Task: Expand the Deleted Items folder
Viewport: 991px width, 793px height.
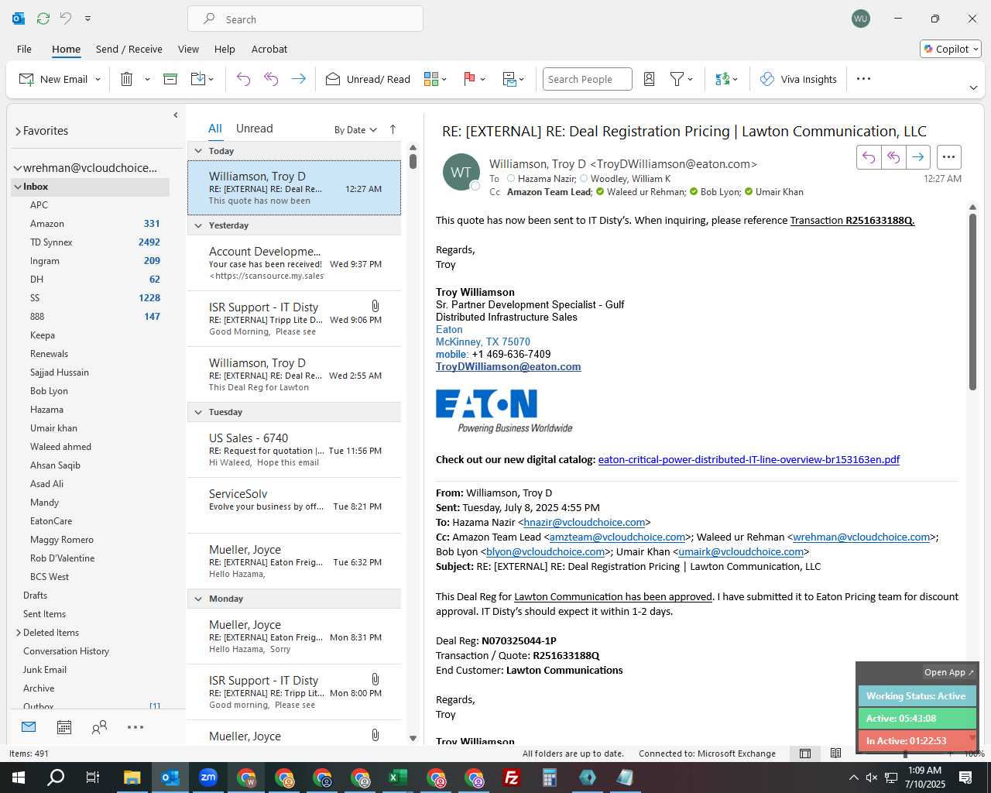Action: (19, 633)
